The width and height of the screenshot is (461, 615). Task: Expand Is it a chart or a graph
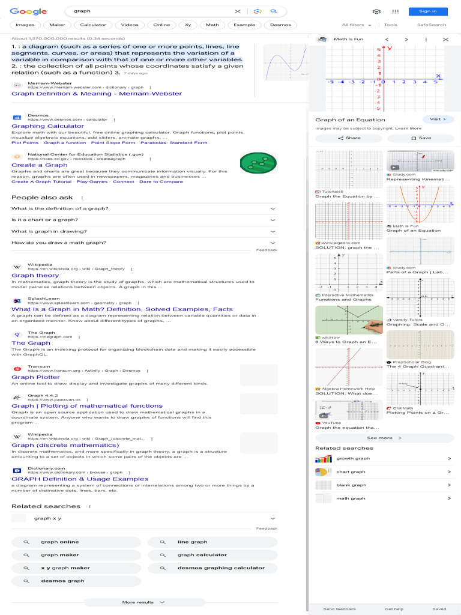tap(144, 220)
